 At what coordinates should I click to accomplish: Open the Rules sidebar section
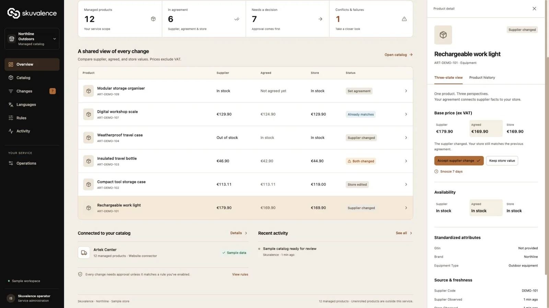point(32,118)
